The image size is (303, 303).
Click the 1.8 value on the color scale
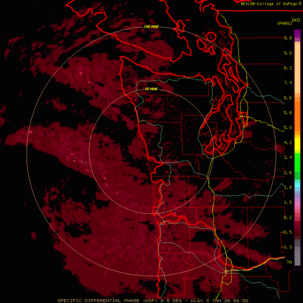288,188
